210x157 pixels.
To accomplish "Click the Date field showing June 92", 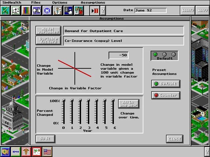I will point(151,10).
